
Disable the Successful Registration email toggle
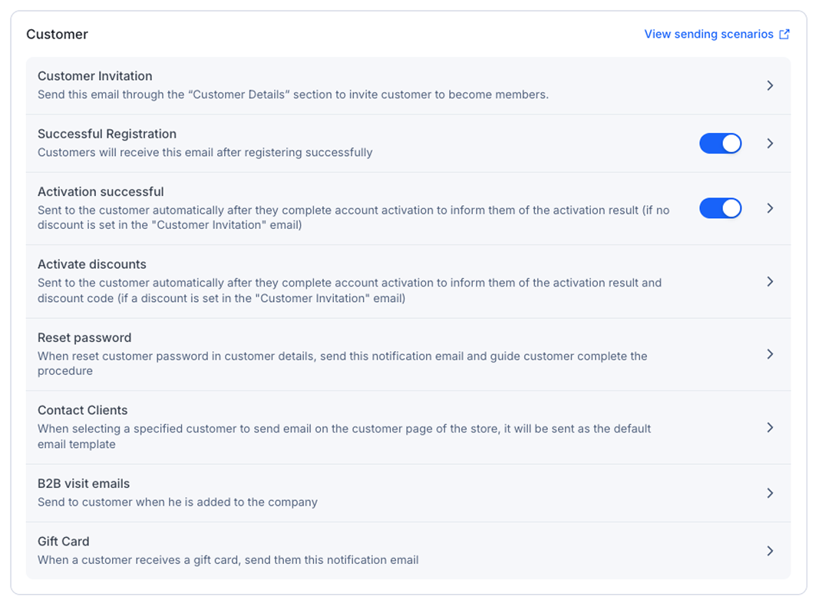720,144
